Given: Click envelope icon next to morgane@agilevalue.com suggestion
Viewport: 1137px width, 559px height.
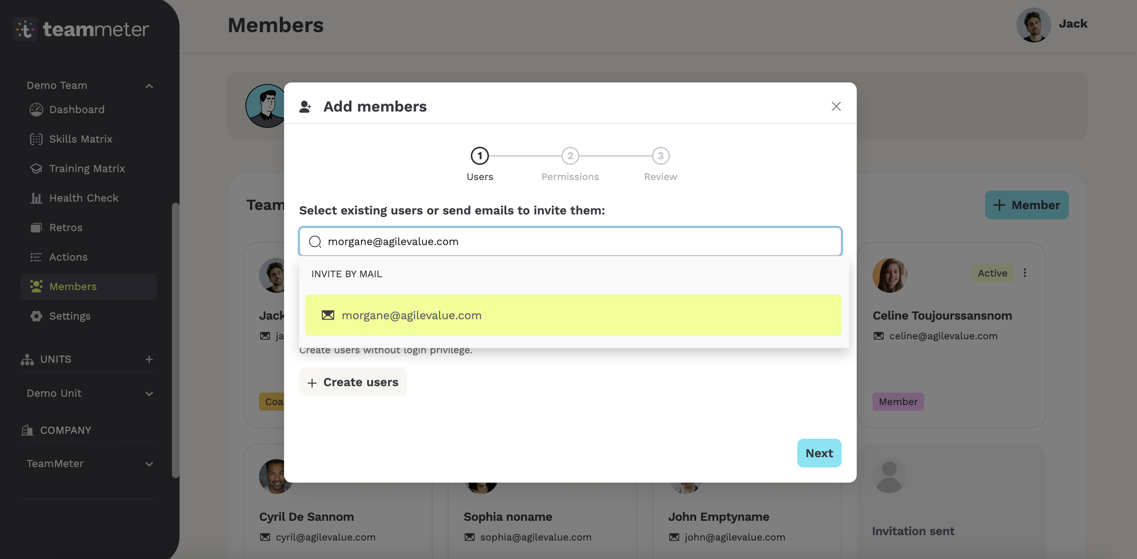Looking at the screenshot, I should (x=328, y=315).
